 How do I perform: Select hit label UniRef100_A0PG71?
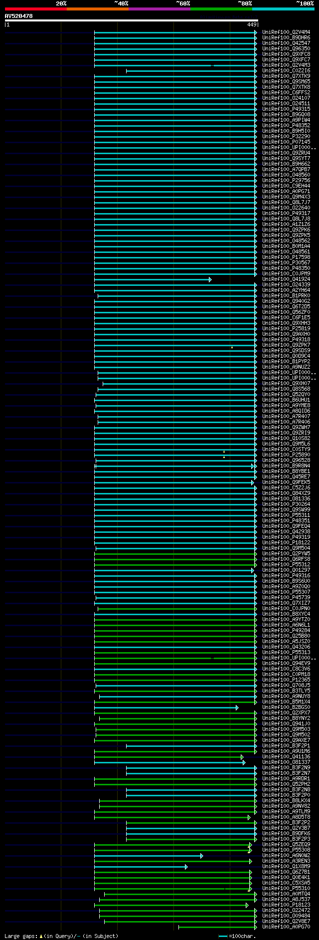(286, 192)
